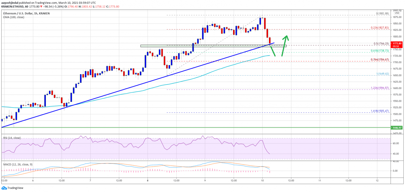Select the 1(1649.62) Fibonacci label

click(x=382, y=74)
